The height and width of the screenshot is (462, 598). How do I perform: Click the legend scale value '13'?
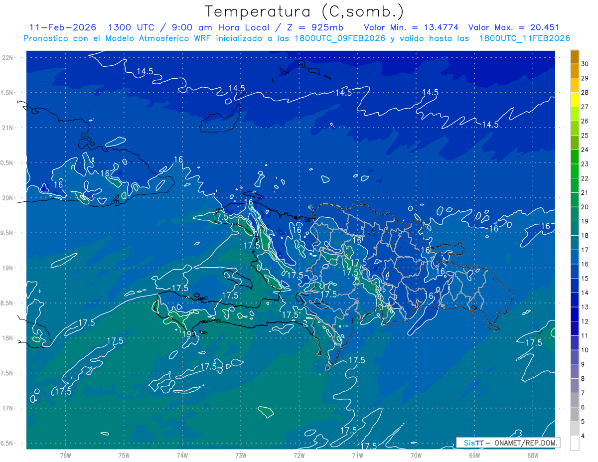[585, 308]
